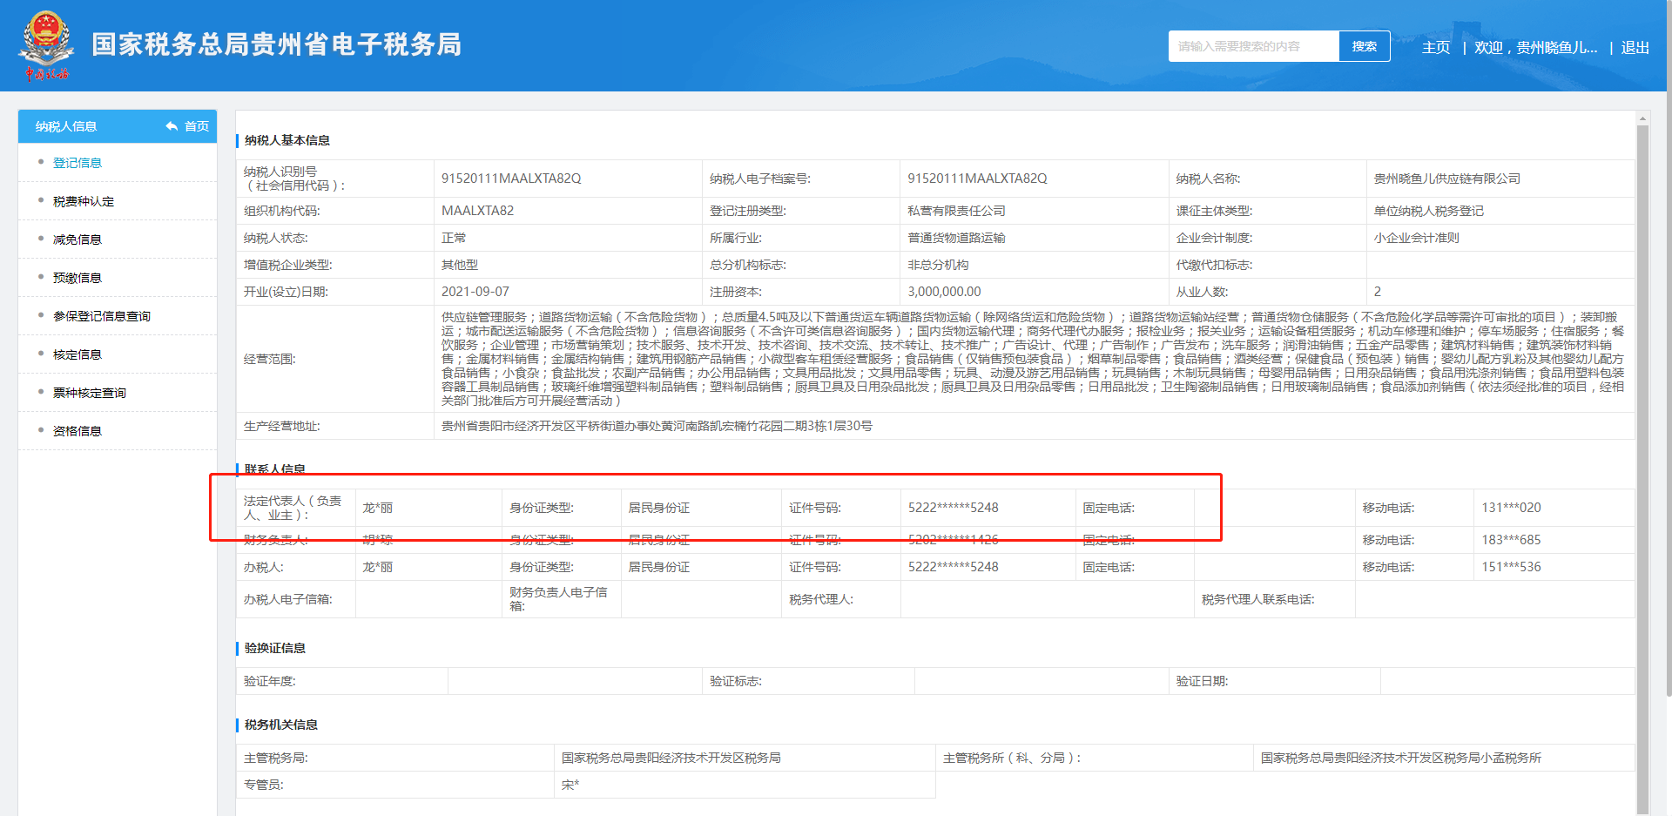Open 减免信息 in the left menu
The image size is (1672, 816).
click(78, 239)
